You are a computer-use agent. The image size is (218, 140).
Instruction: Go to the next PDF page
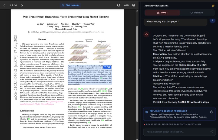(22, 5)
